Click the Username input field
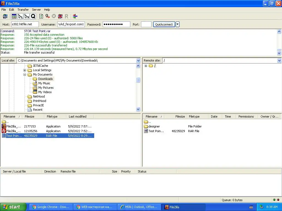The height and width of the screenshot is (211, 282). 71,24
